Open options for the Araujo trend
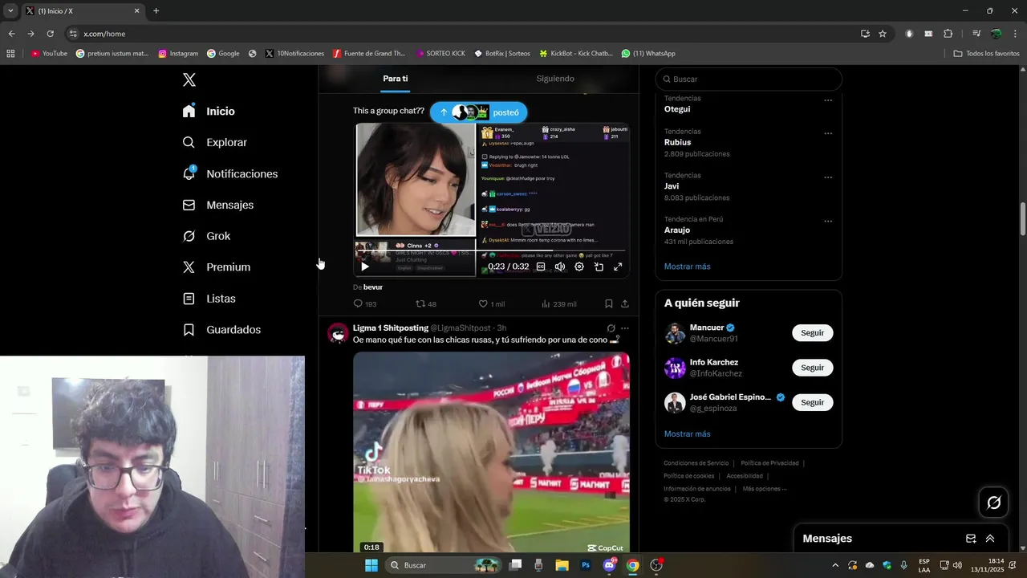Image resolution: width=1027 pixels, height=578 pixels. [828, 222]
